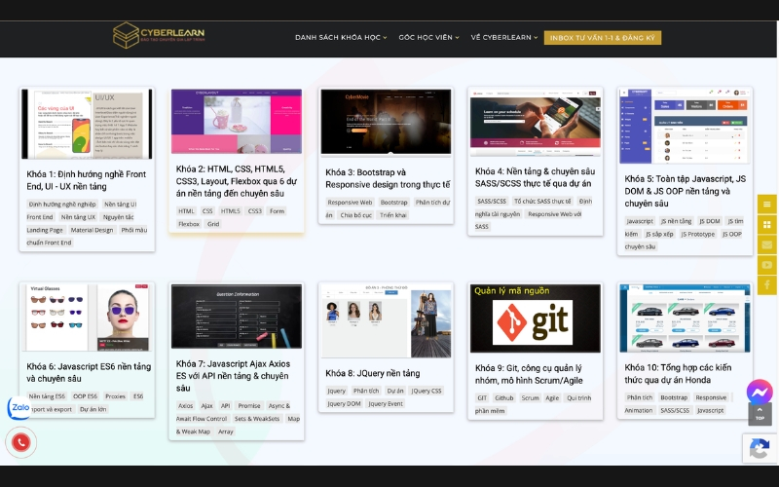Open Khóa 2 HTML CSS course thumbnail
The image size is (779, 487).
coord(237,121)
